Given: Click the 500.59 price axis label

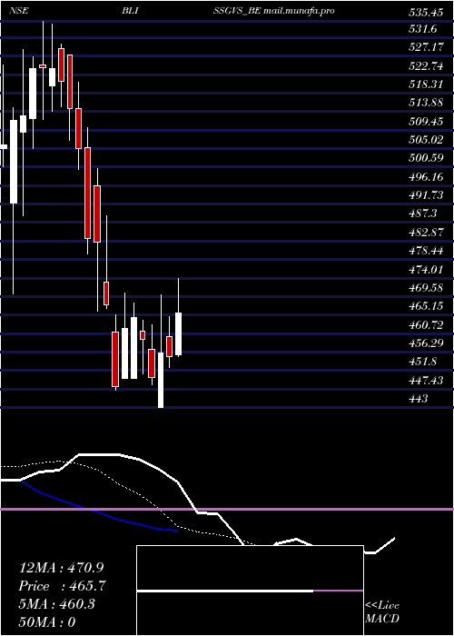Looking at the screenshot, I should tap(426, 158).
